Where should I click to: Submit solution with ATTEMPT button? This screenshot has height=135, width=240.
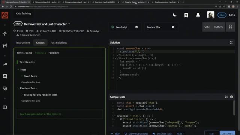click(x=228, y=133)
